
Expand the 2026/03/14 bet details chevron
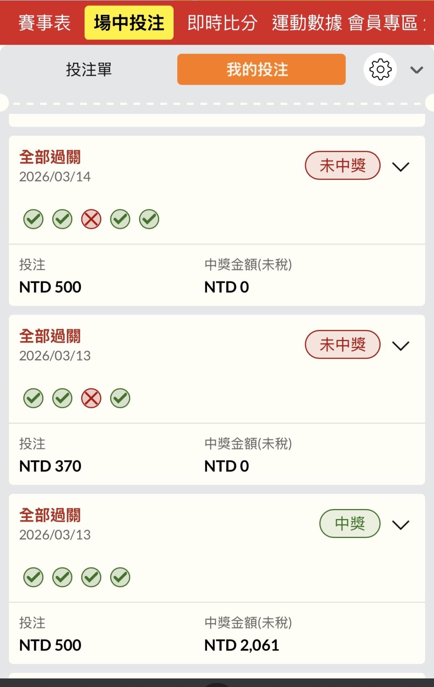pos(400,167)
